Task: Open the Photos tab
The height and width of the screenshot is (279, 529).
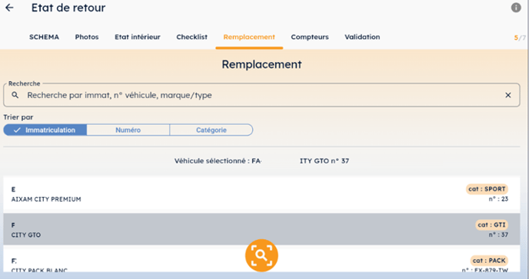Action: pos(87,37)
